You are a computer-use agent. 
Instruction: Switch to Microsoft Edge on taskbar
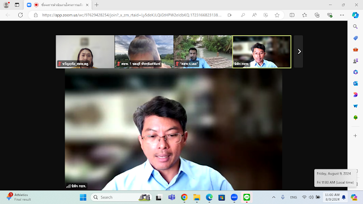209,197
